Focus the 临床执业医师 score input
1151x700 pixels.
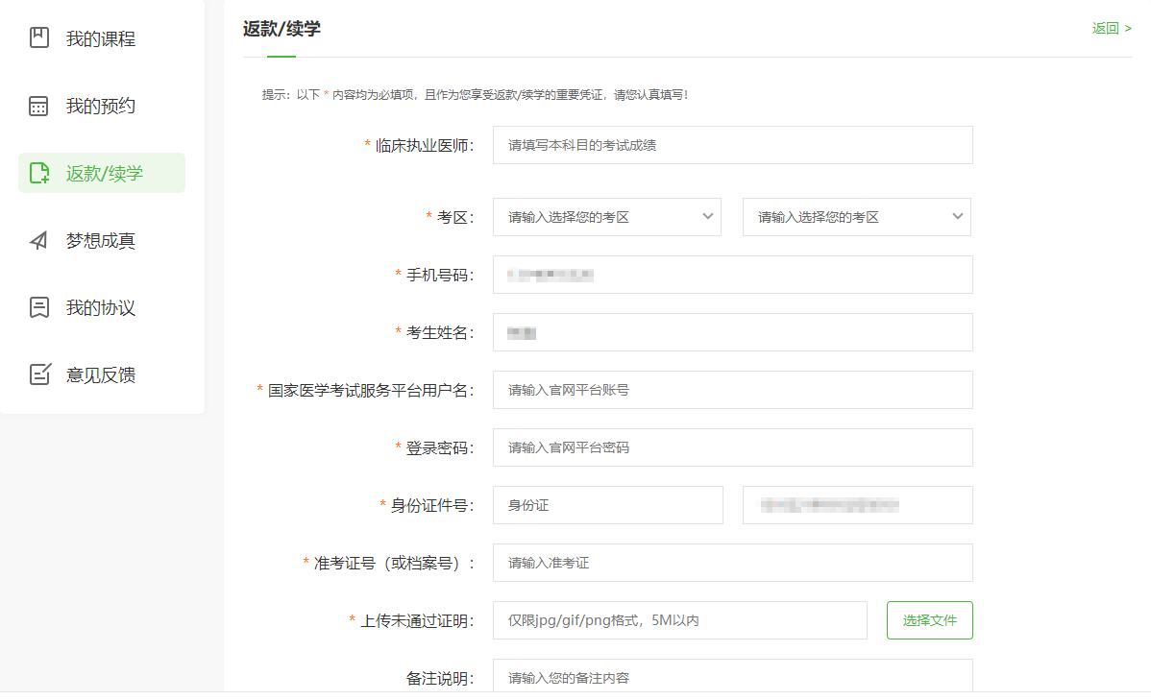click(x=732, y=145)
